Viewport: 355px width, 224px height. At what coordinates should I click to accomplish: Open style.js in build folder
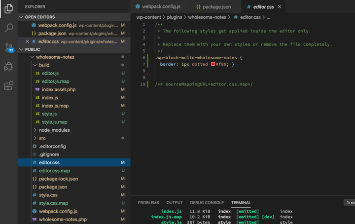(74, 114)
